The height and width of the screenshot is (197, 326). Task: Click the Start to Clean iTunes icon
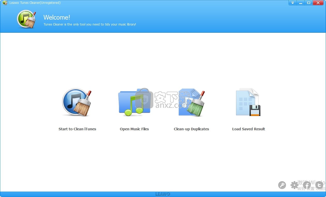tap(77, 102)
